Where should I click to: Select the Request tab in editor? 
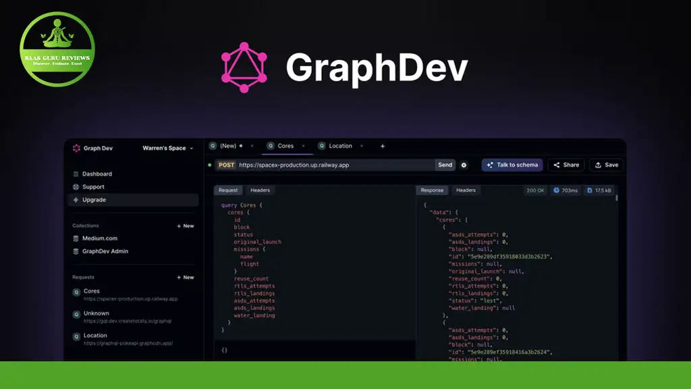click(228, 190)
